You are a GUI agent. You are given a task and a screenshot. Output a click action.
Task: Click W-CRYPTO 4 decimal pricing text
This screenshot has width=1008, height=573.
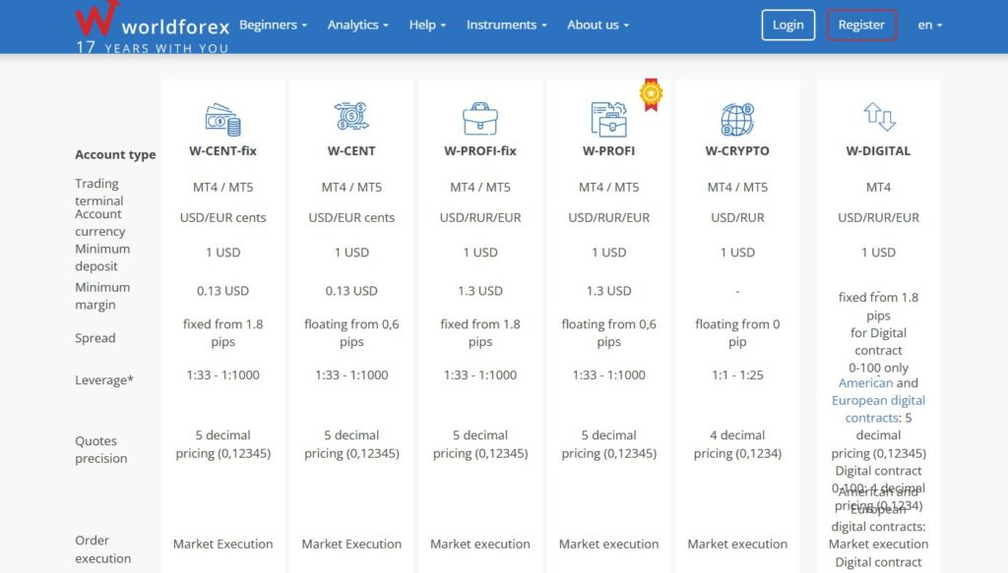pos(737,444)
